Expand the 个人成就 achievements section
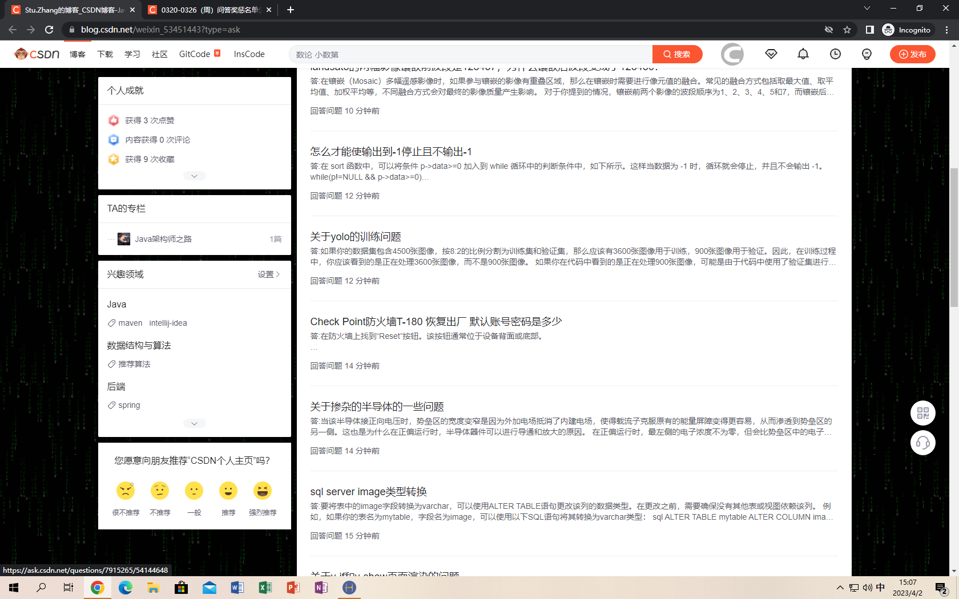The height and width of the screenshot is (599, 959). 195,176
